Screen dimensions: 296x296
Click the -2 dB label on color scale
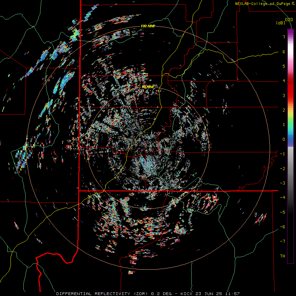283,169
